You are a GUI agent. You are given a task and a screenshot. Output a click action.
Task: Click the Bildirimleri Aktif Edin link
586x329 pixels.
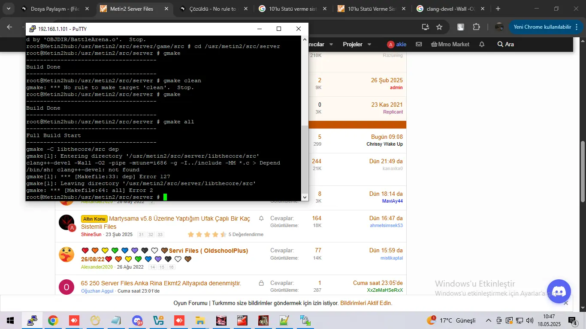coord(366,303)
